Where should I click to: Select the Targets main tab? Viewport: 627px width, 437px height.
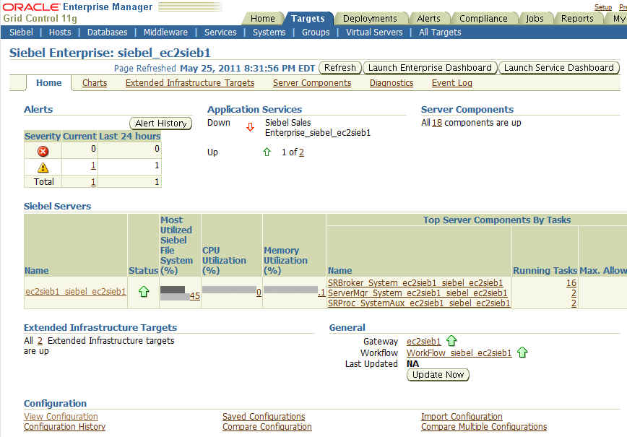pyautogui.click(x=308, y=18)
